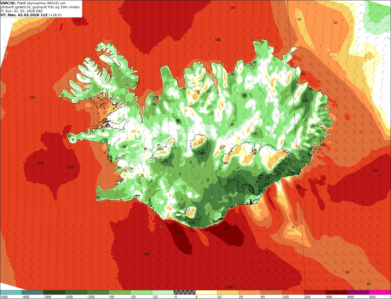Click the flux value '25' on the map
This screenshot has height=299, width=391.
tap(145, 149)
